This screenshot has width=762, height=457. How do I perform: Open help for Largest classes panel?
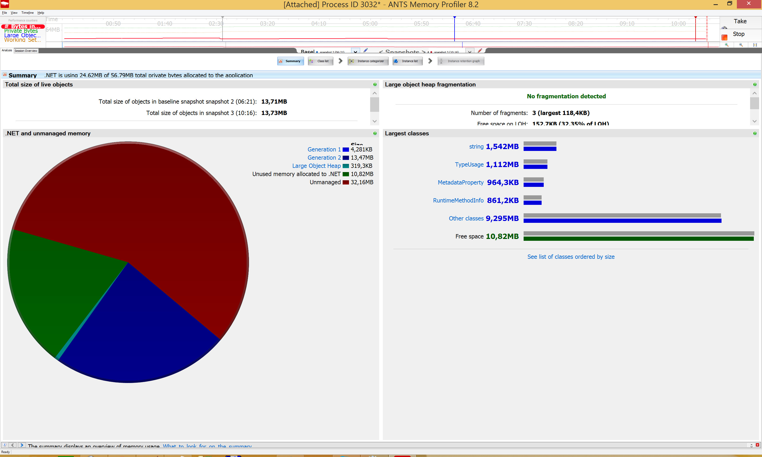[x=755, y=133]
